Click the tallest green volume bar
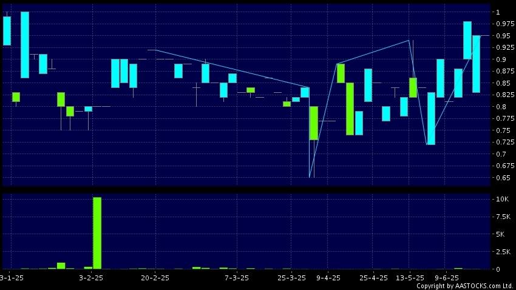Image resolution: width=516 pixels, height=290 pixels. point(97,233)
